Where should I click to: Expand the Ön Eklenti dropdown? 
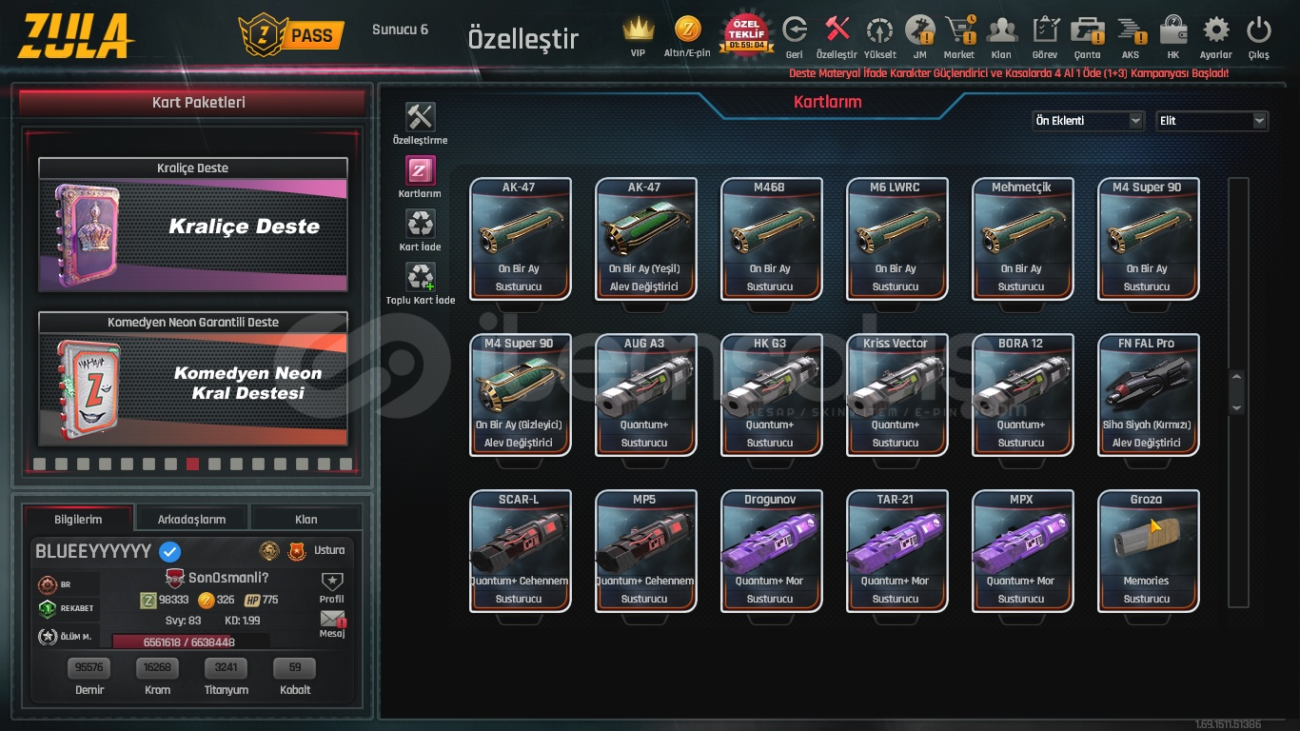point(1088,121)
